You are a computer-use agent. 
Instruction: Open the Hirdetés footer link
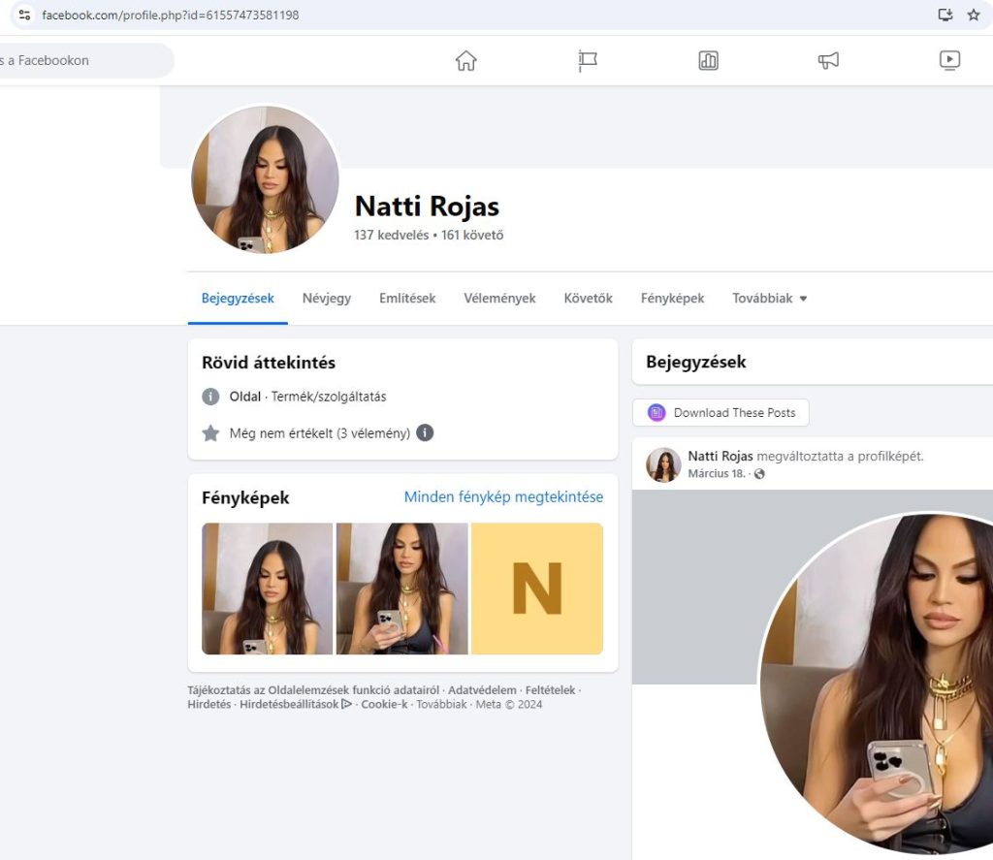click(209, 704)
